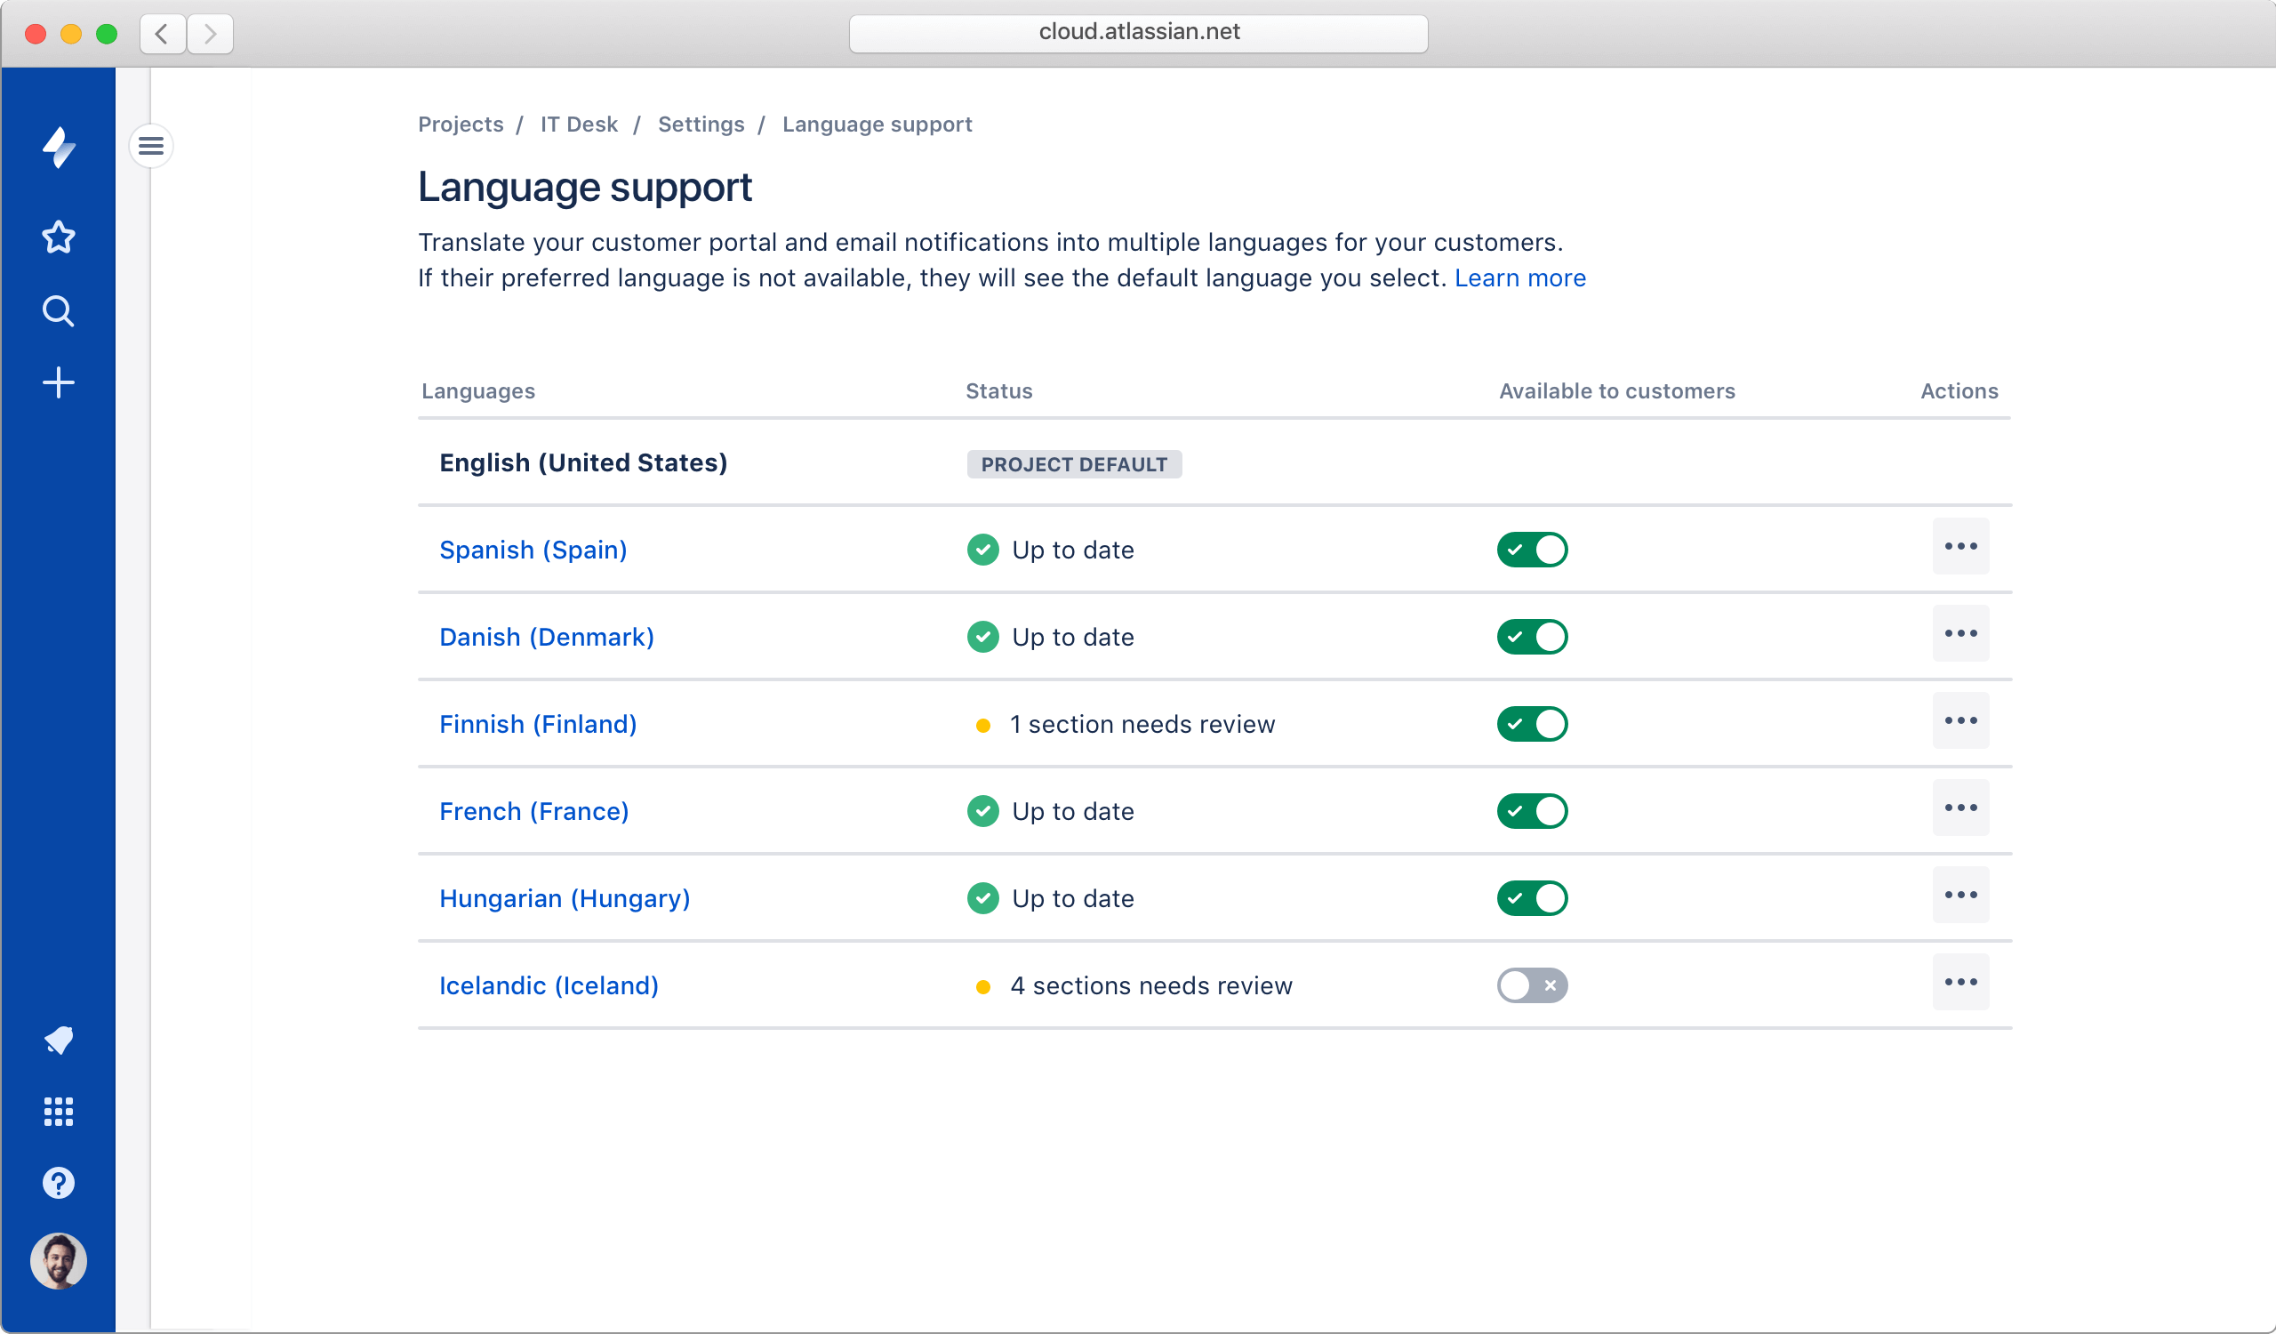Open the actions menu for Finnish
Screen dimensions: 2276x1334
tap(1959, 719)
